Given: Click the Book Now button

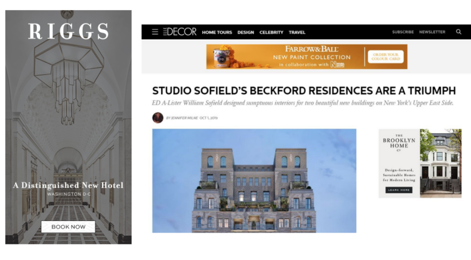Looking at the screenshot, I should [x=68, y=227].
